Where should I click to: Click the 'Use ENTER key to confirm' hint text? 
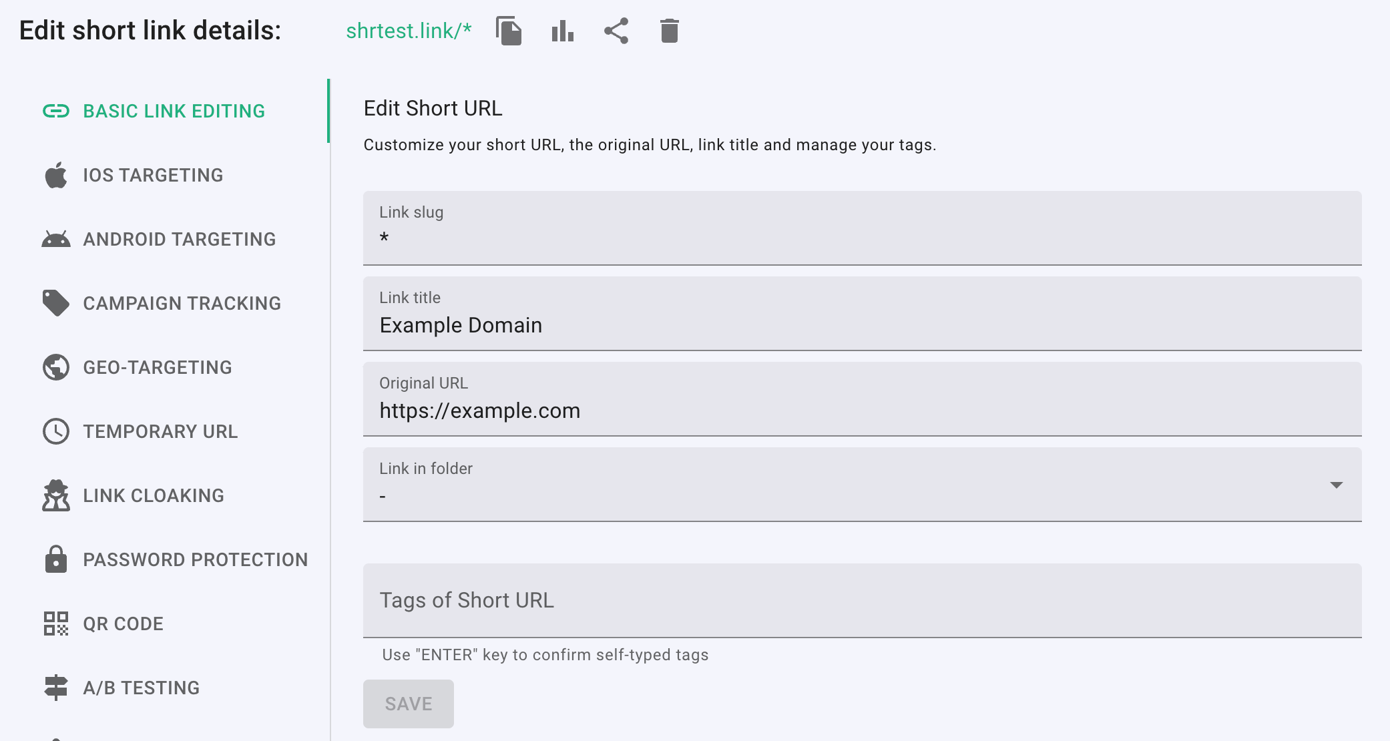545,655
